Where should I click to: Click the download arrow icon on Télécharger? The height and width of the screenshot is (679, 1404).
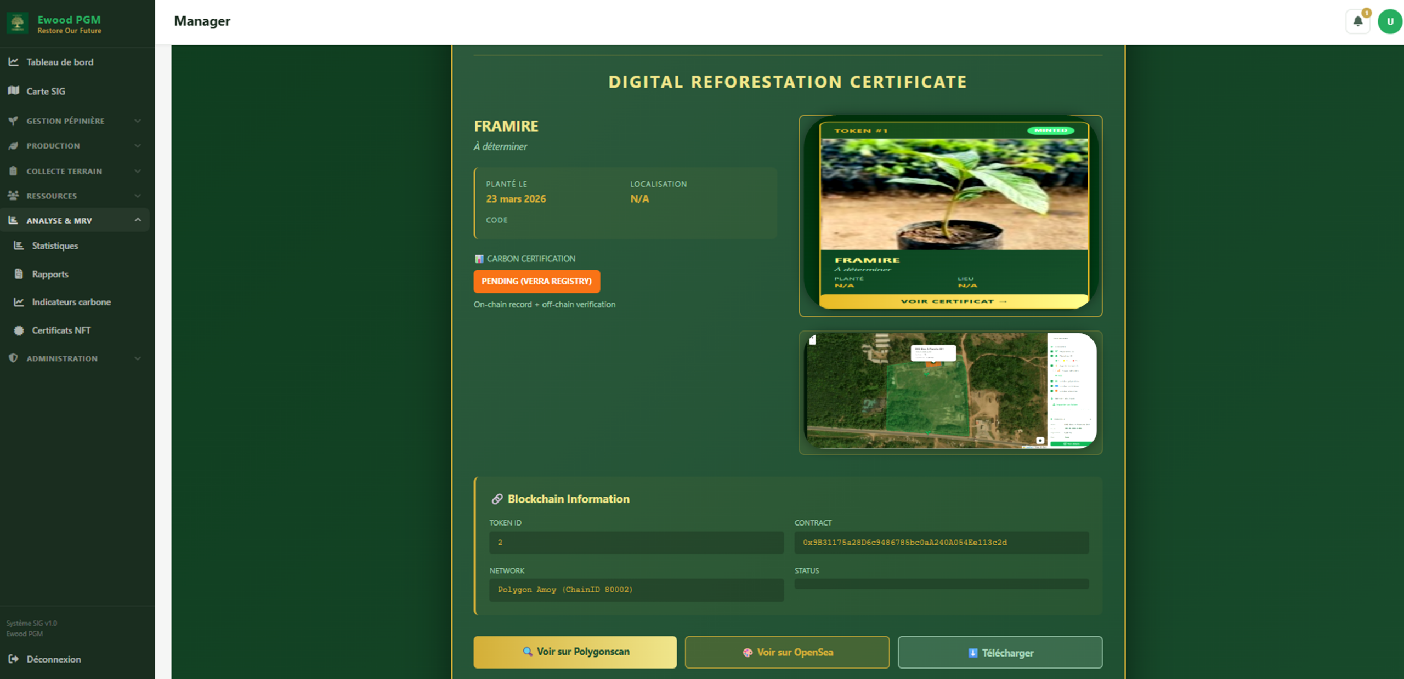pos(973,653)
